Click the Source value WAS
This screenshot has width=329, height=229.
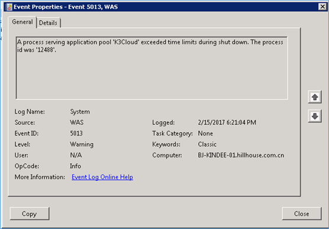pos(76,122)
